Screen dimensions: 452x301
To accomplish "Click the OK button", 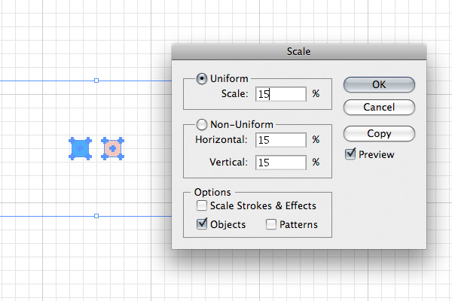I will (379, 85).
